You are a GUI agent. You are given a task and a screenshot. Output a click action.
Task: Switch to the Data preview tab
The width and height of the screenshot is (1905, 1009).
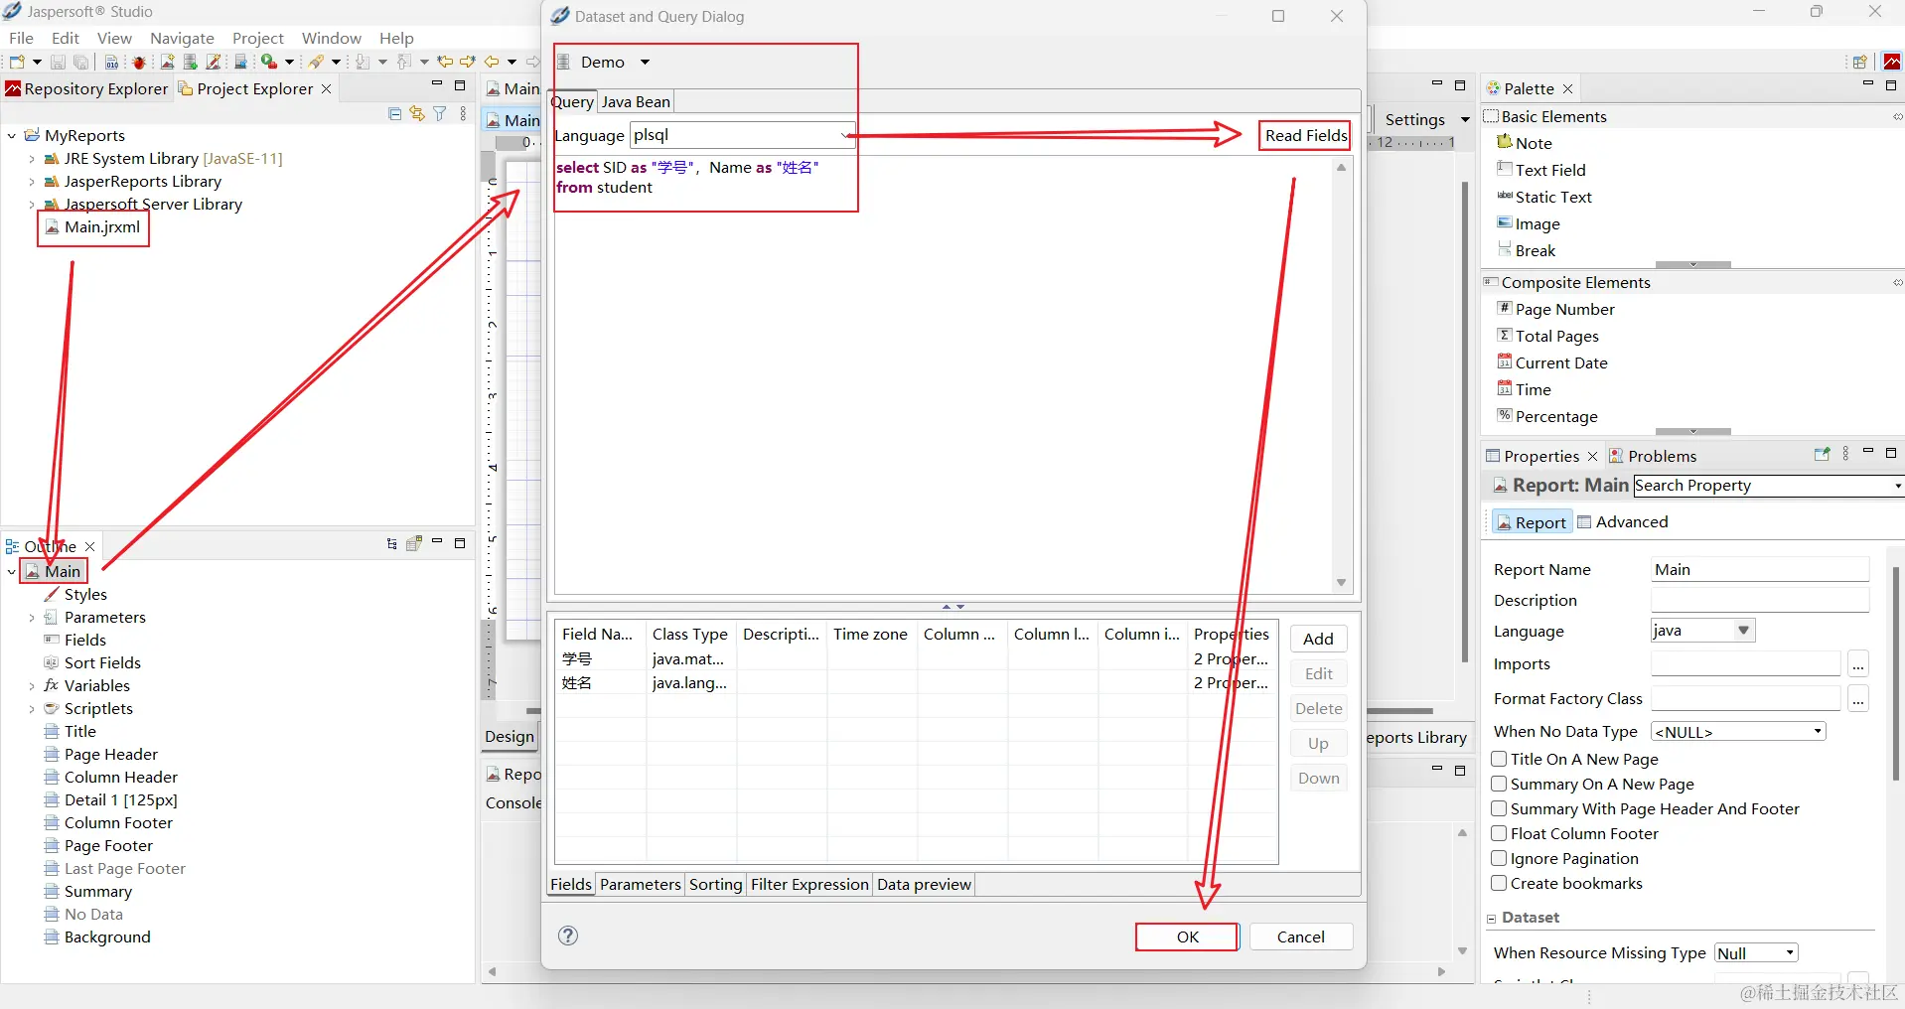click(924, 884)
